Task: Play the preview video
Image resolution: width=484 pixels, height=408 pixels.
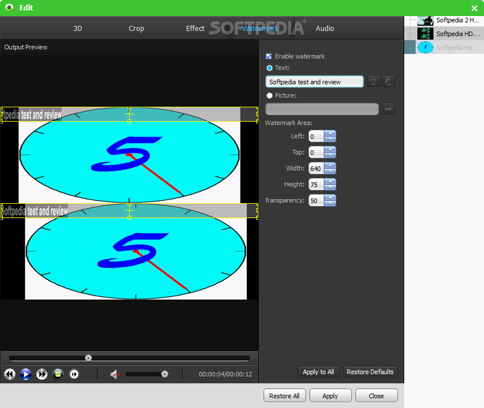Action: [26, 374]
